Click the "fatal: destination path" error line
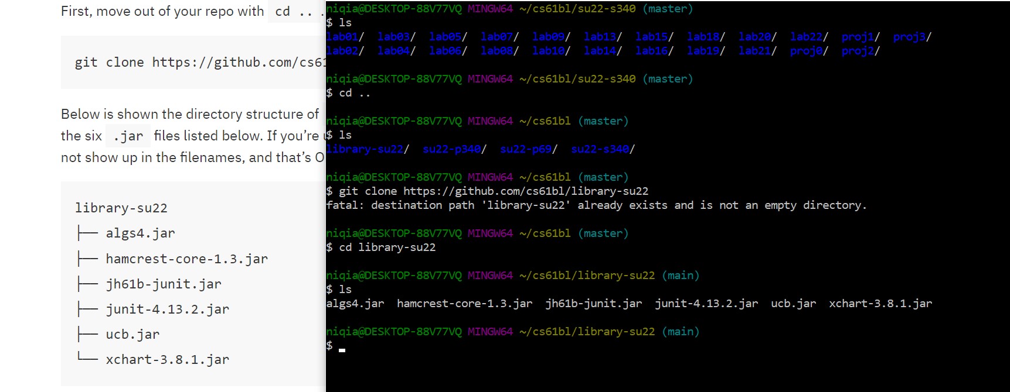This screenshot has height=392, width=1010. coord(596,205)
